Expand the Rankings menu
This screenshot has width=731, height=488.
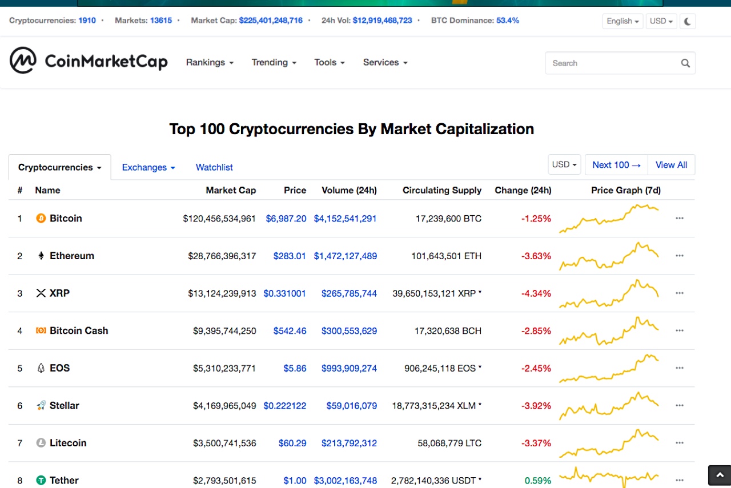point(210,62)
